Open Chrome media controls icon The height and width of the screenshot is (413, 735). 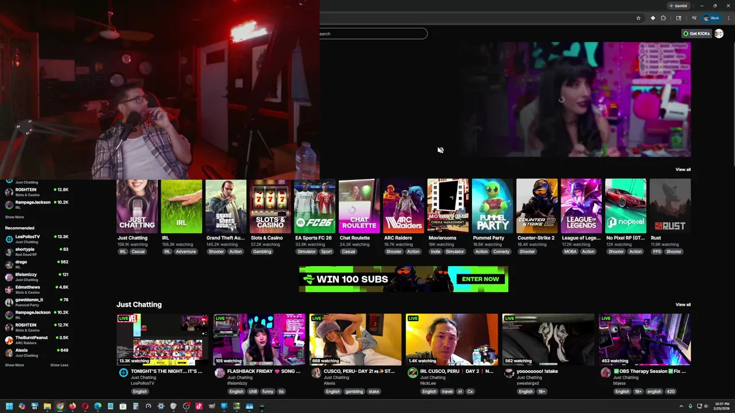(x=694, y=18)
